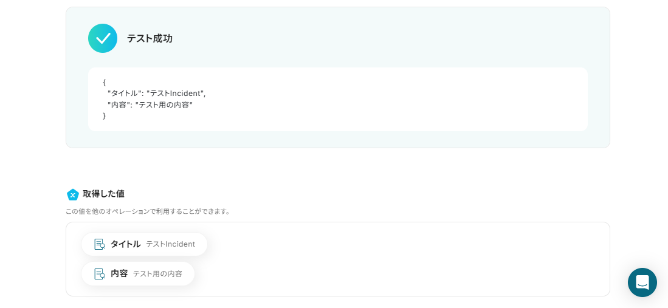Click the テストIncident text inside タイトル chip
Image resolution: width=668 pixels, height=308 pixels.
coord(170,244)
